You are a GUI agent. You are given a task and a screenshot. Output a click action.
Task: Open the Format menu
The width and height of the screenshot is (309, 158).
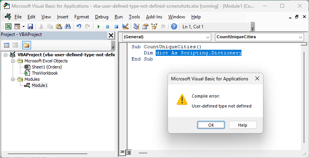pos(82,17)
